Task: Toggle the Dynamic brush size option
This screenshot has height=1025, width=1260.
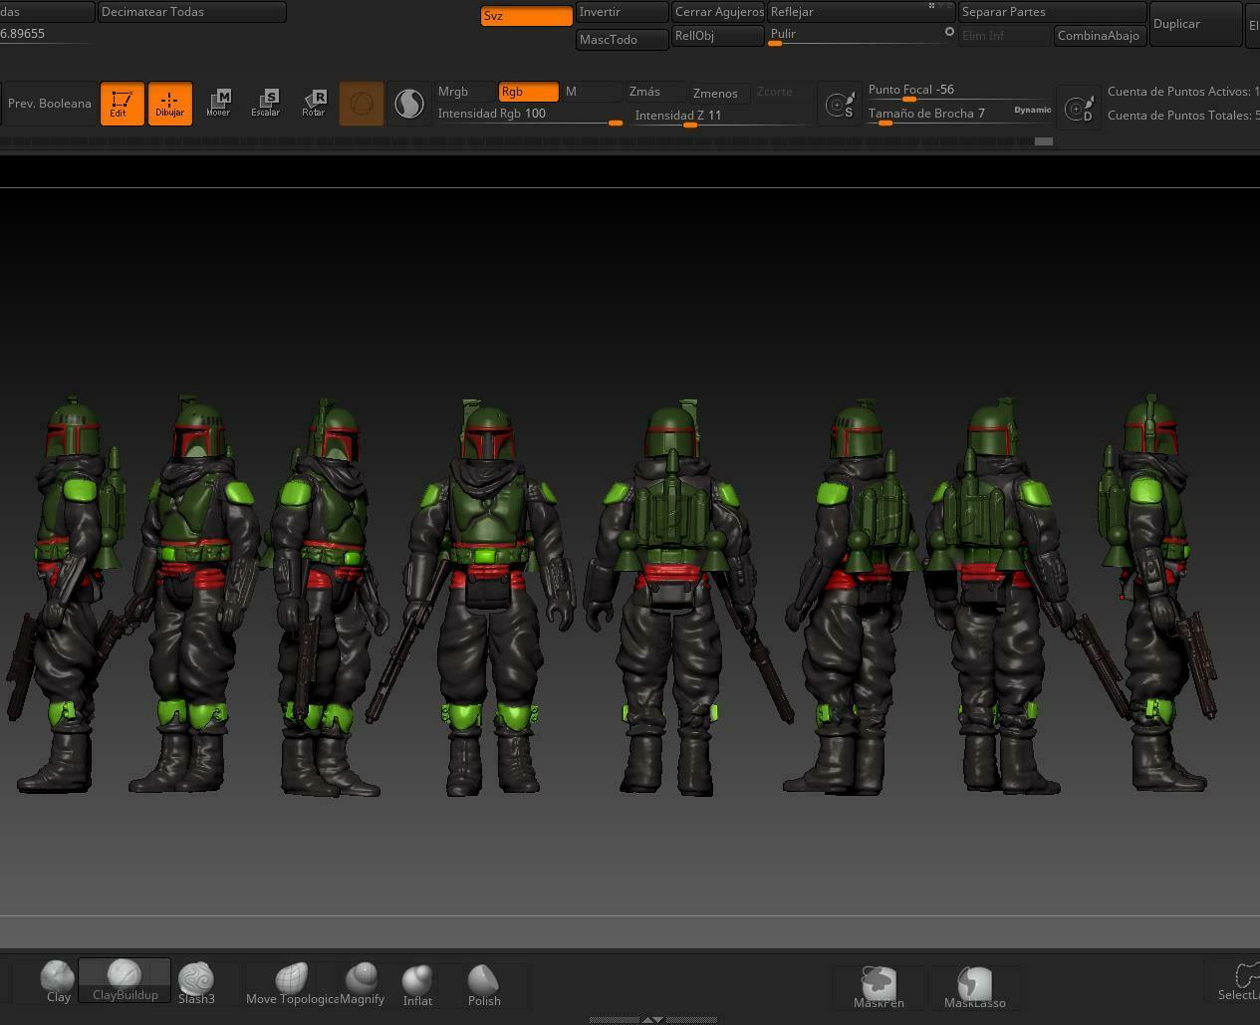Action: [1033, 110]
